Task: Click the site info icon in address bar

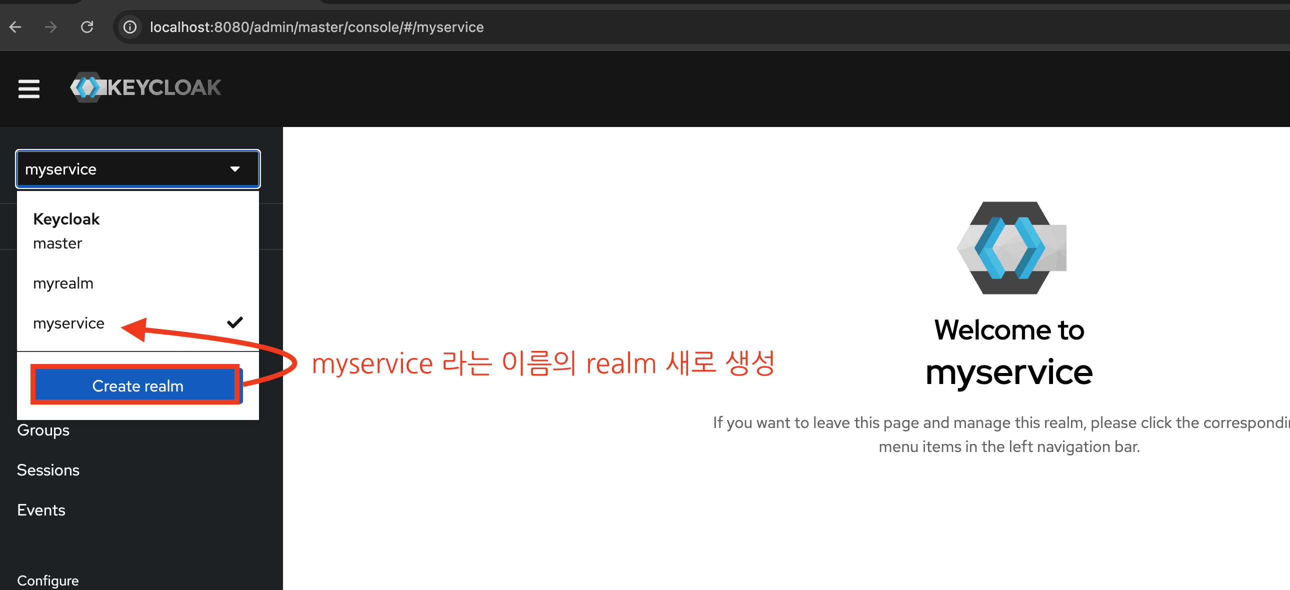Action: 130,27
